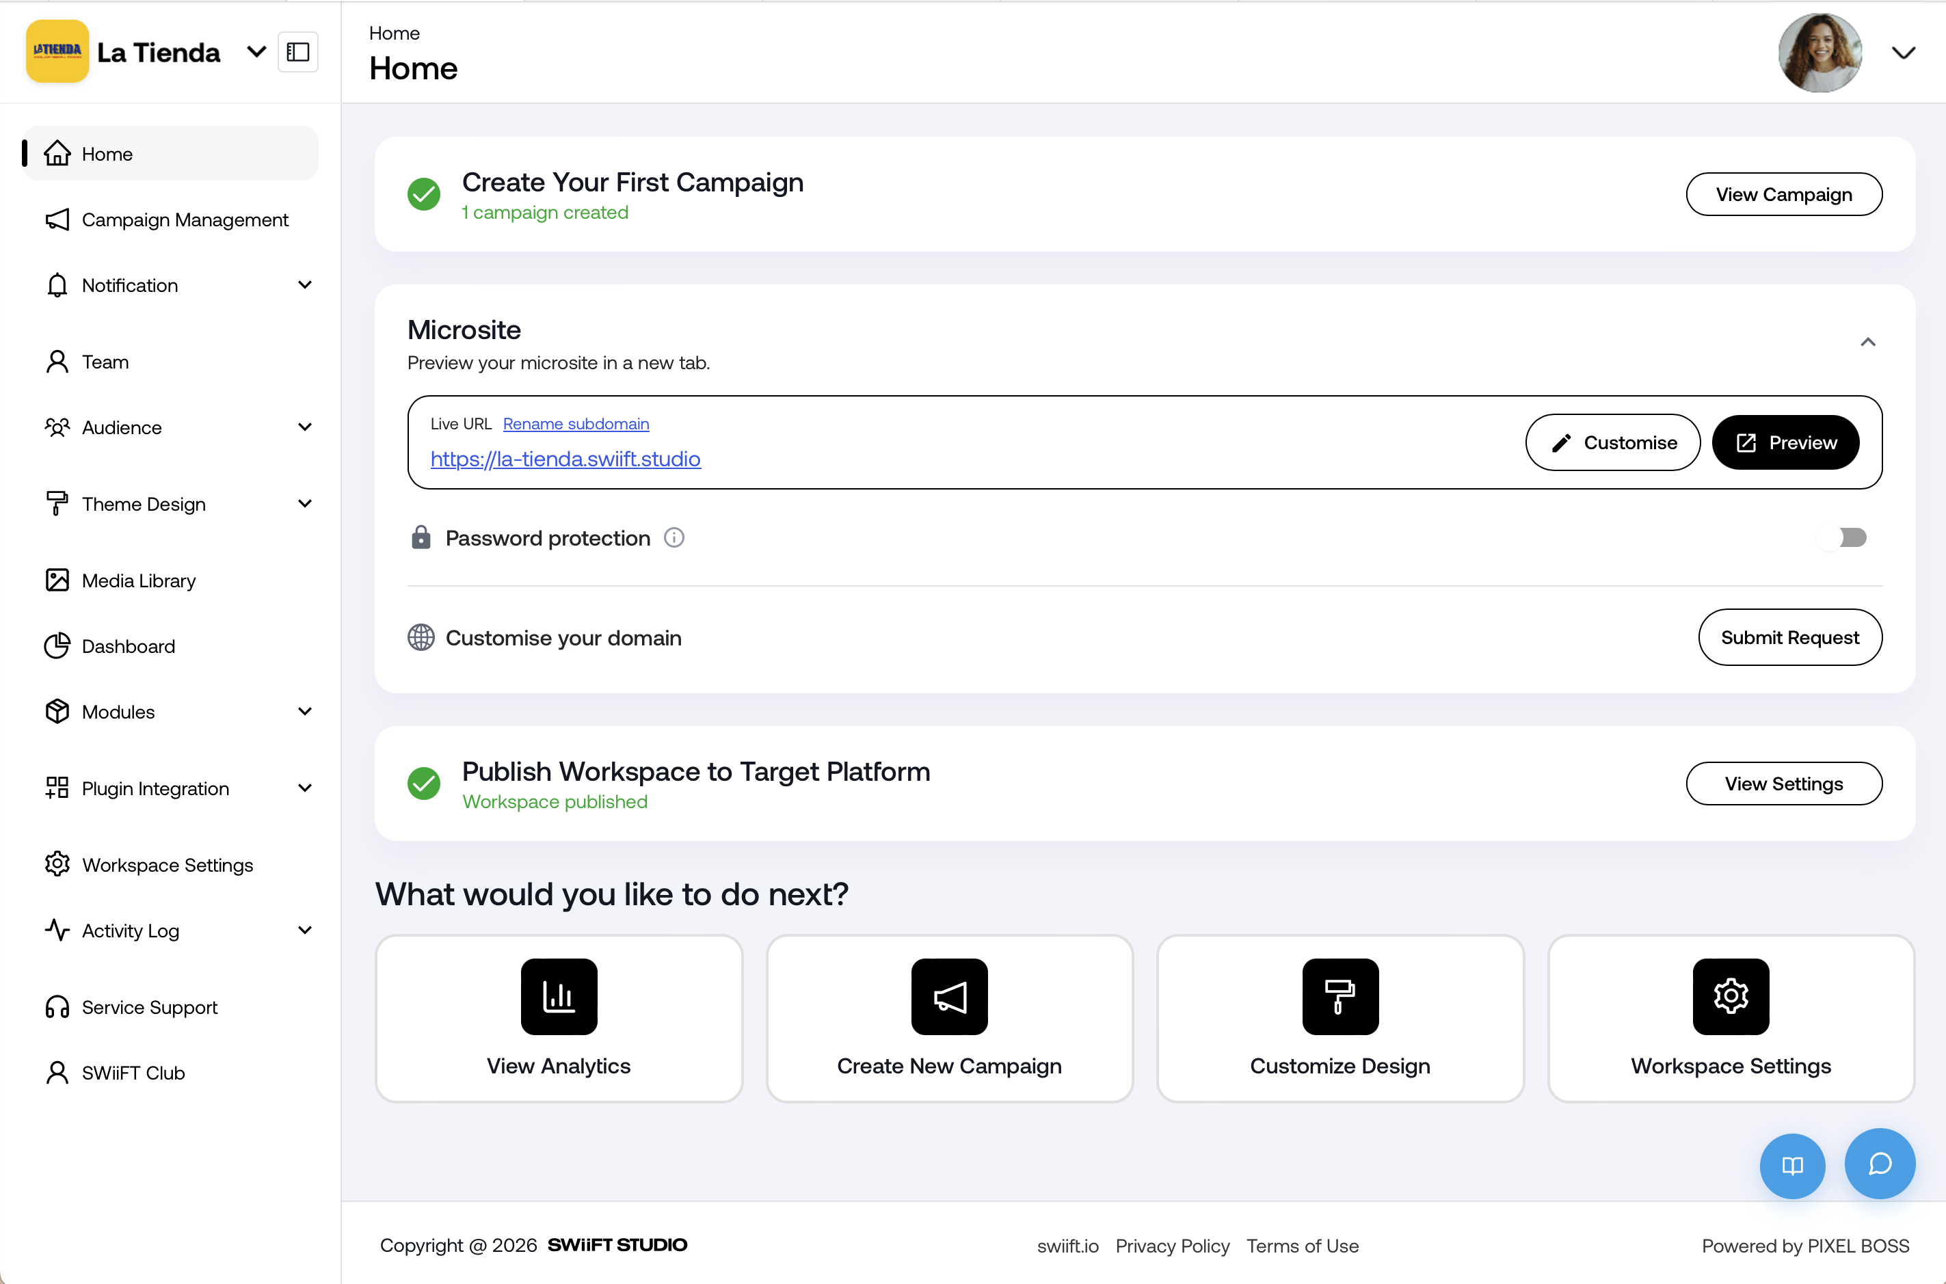Open the user profile dropdown chevron

[x=1904, y=53]
